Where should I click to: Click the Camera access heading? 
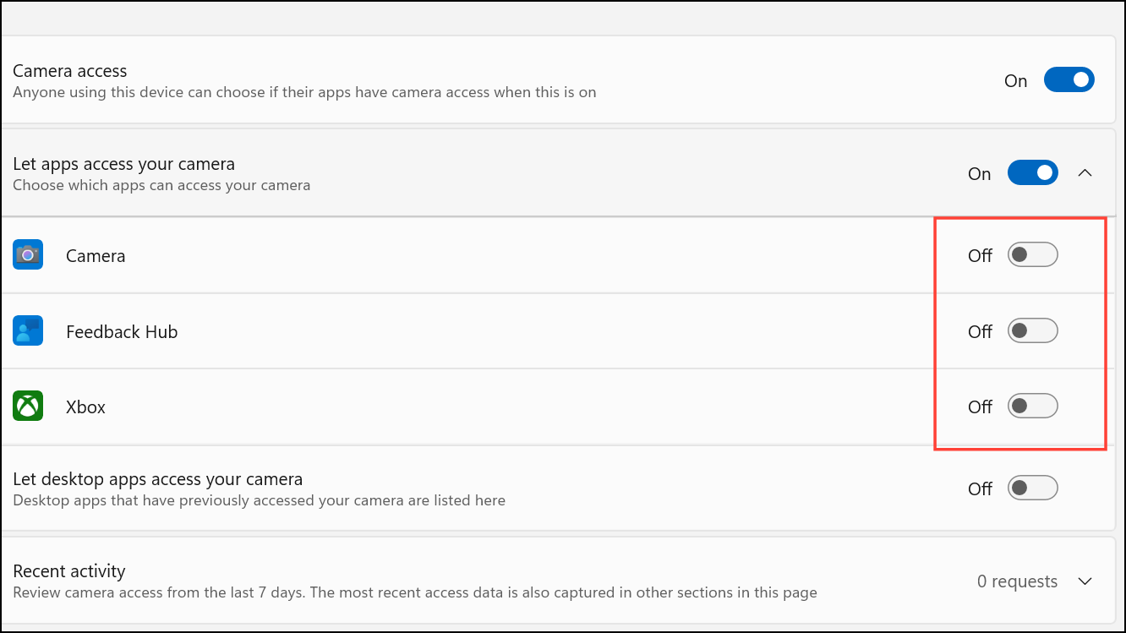[x=69, y=70]
